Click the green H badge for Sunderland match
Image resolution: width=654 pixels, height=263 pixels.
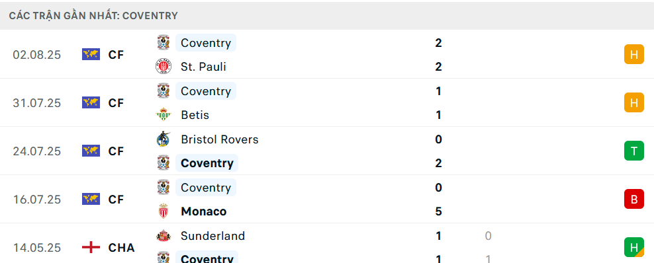coord(634,248)
